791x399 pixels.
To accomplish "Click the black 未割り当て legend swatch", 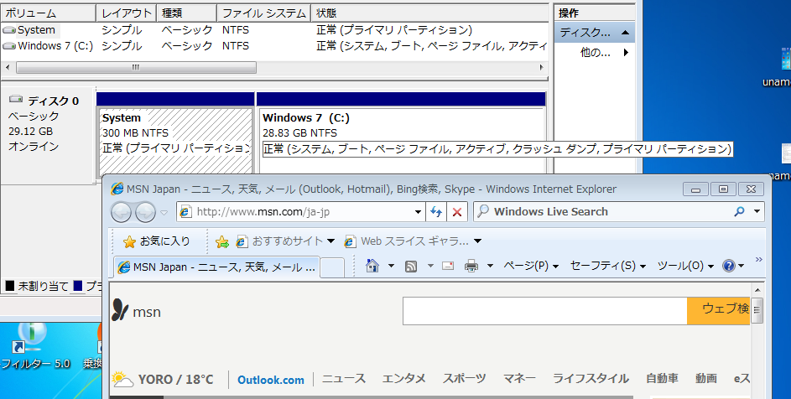I will 10,286.
